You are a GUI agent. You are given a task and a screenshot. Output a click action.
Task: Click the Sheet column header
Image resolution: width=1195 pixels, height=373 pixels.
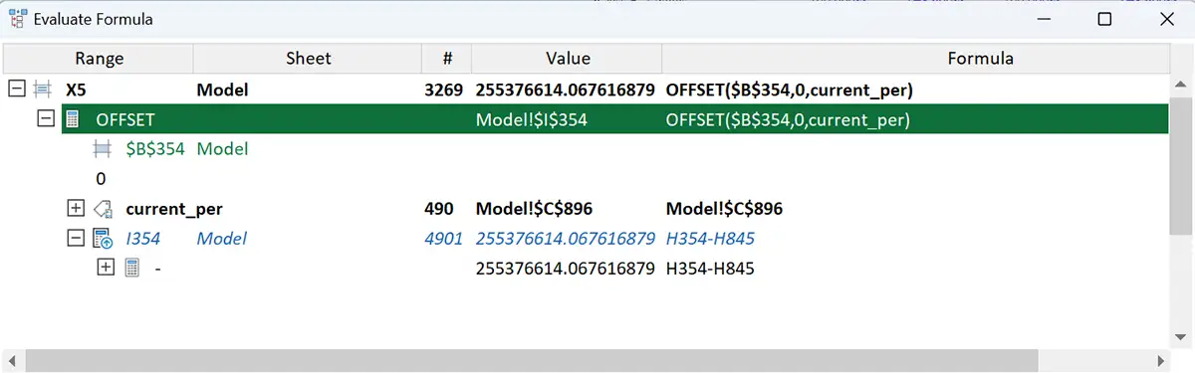[308, 59]
